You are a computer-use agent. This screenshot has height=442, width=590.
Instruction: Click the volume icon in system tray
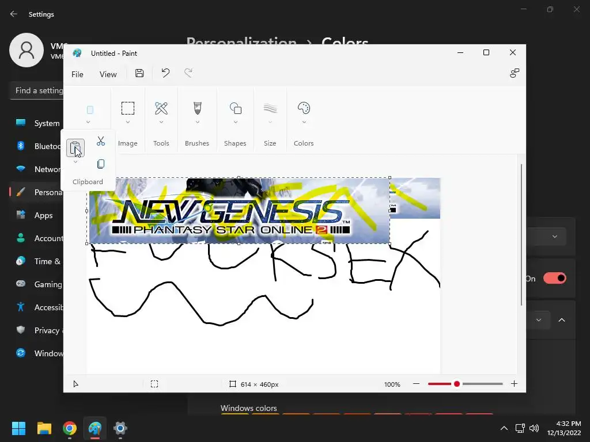534,428
